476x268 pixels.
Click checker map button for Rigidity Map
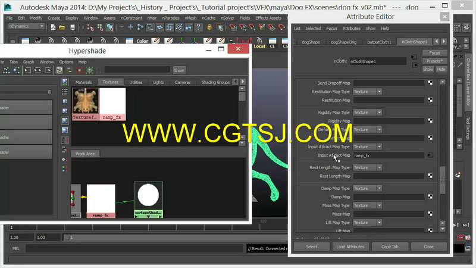click(430, 121)
